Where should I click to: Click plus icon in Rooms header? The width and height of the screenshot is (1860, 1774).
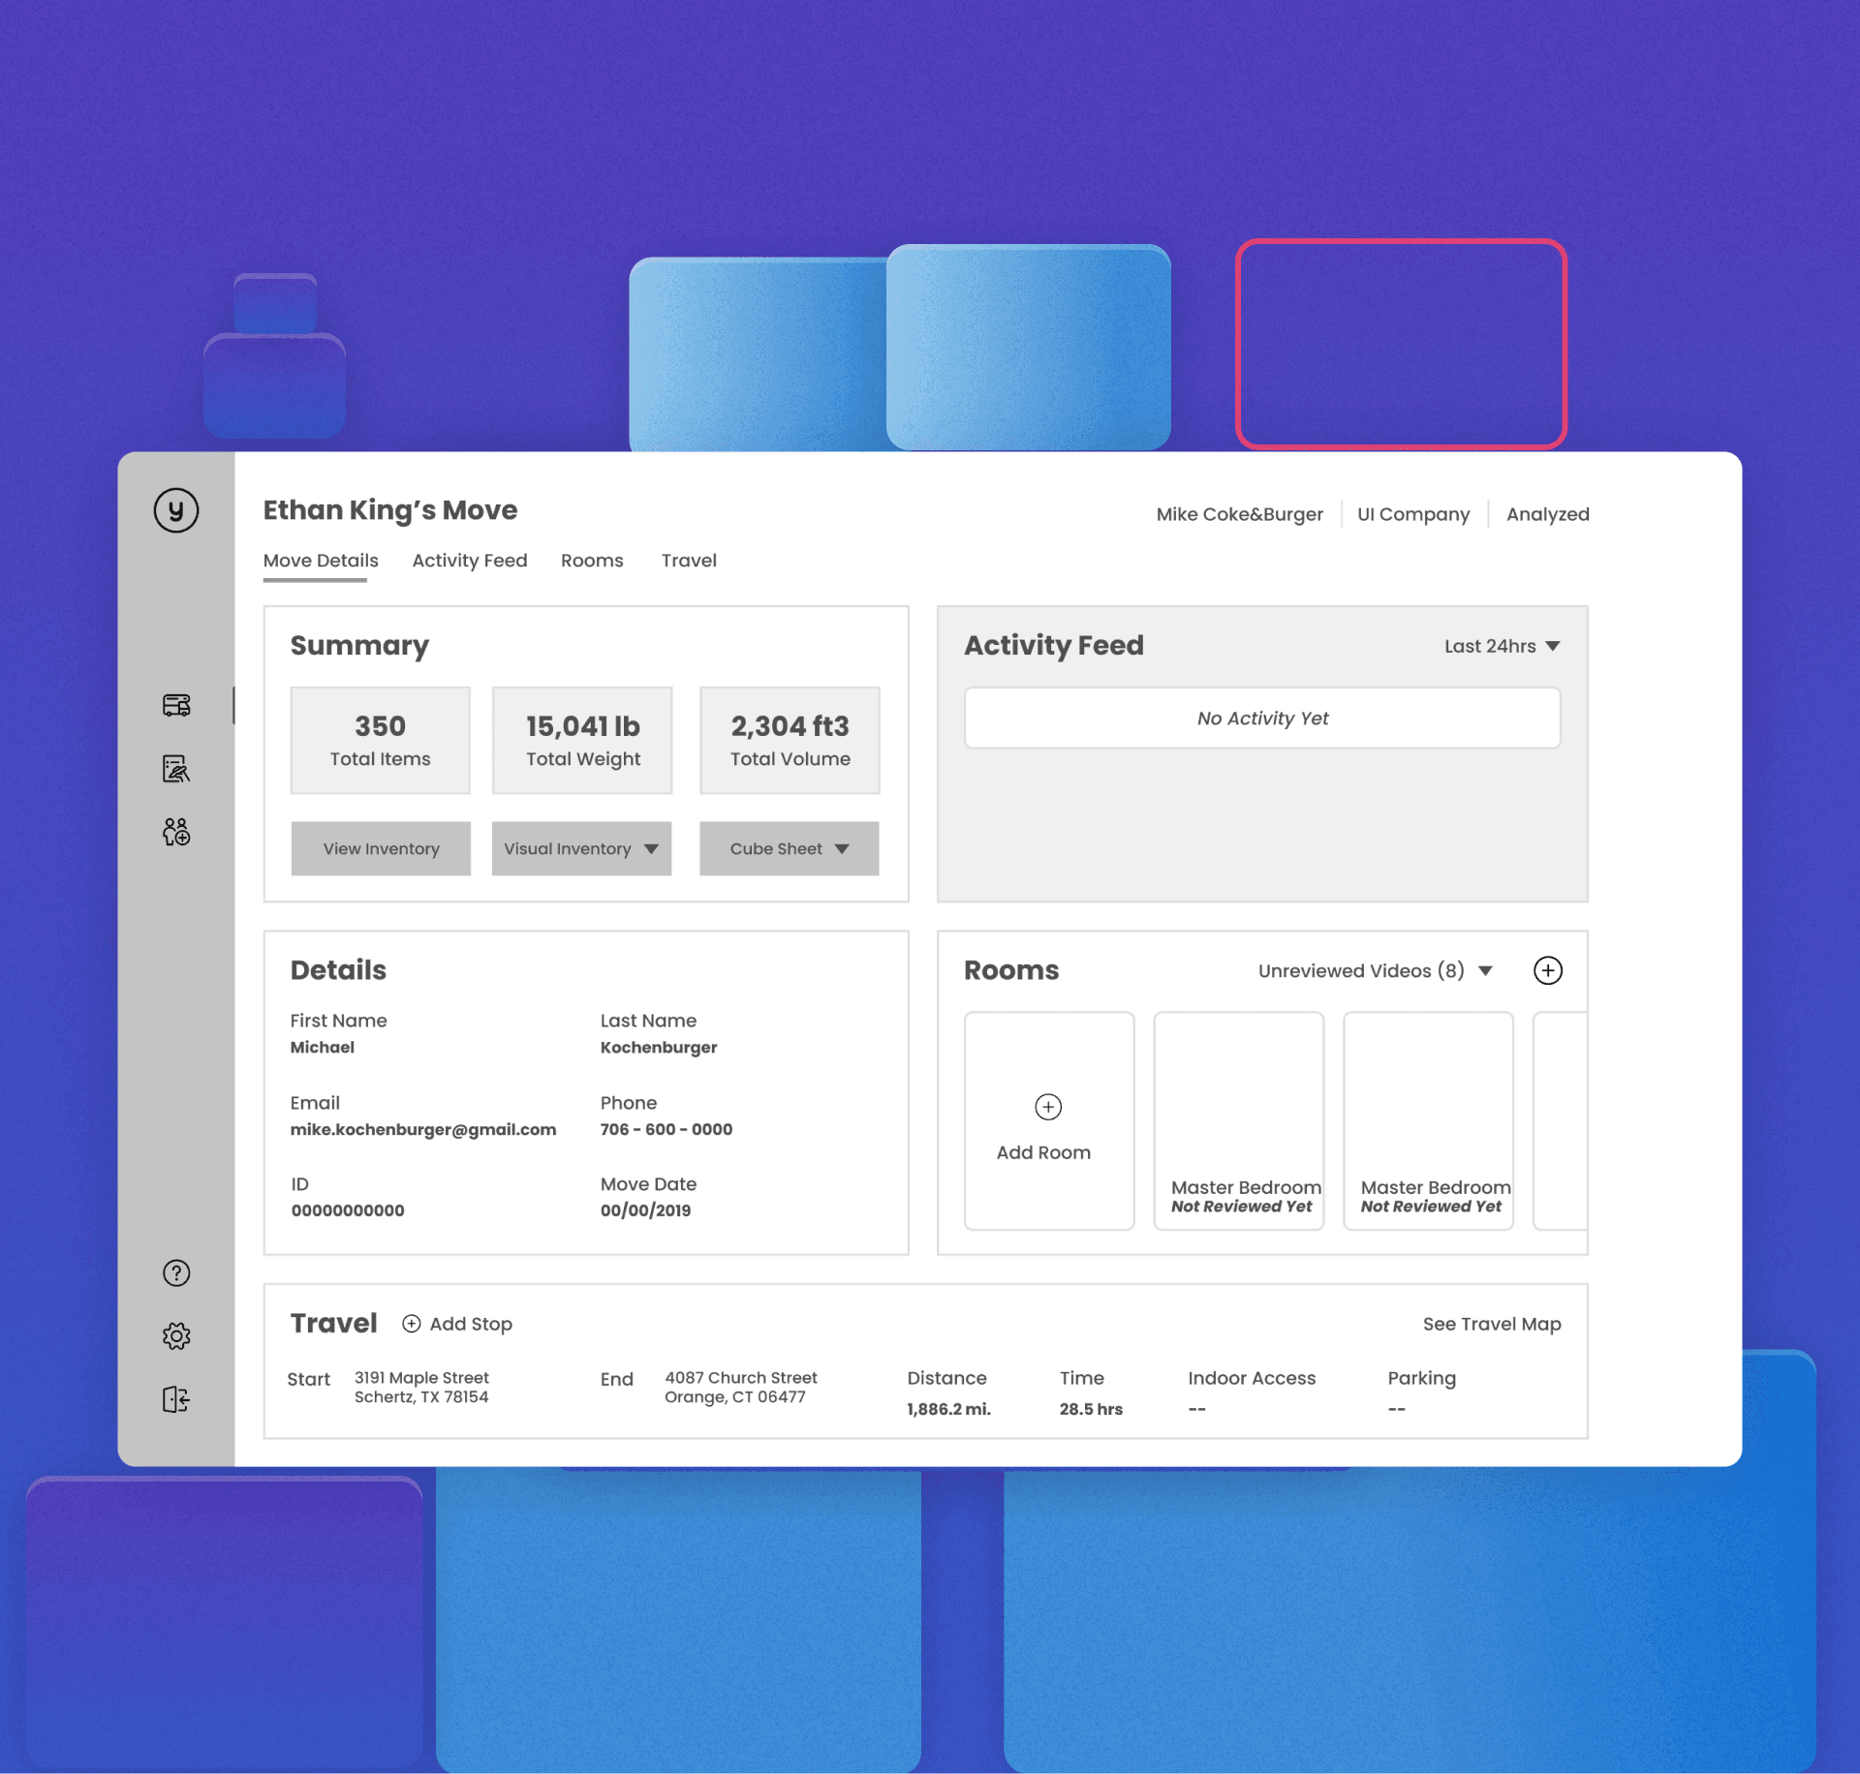tap(1547, 970)
